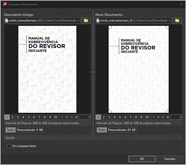Jump to last page in old document
The image size is (186, 165).
[x=76, y=117]
